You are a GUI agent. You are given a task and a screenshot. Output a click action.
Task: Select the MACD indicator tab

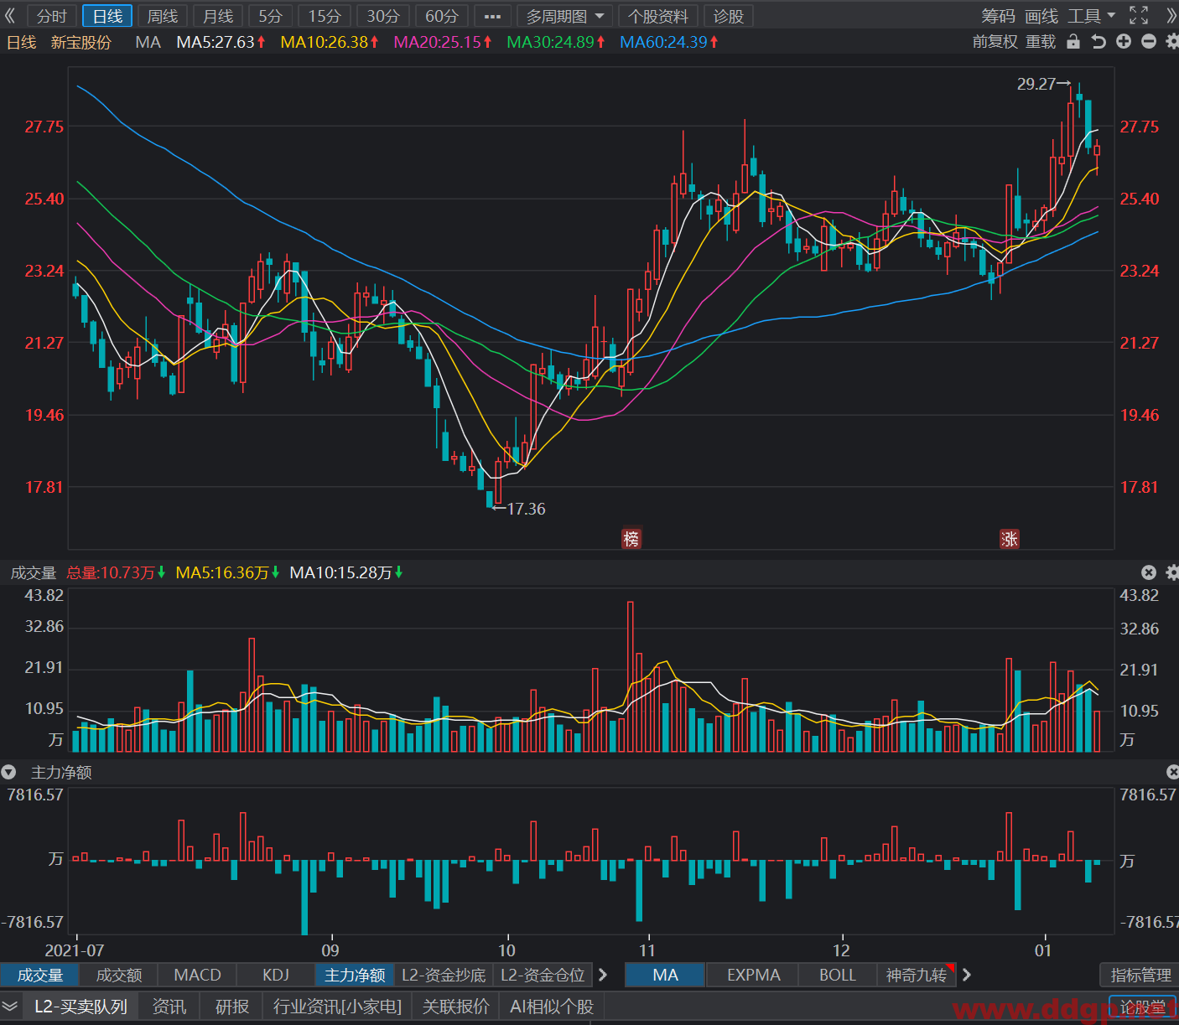197,975
